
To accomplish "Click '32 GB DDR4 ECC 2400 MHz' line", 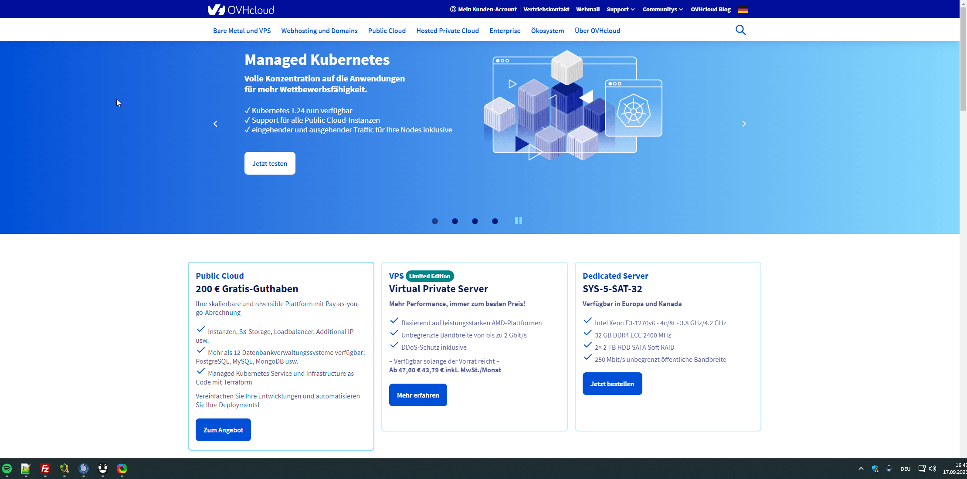I will pos(633,335).
